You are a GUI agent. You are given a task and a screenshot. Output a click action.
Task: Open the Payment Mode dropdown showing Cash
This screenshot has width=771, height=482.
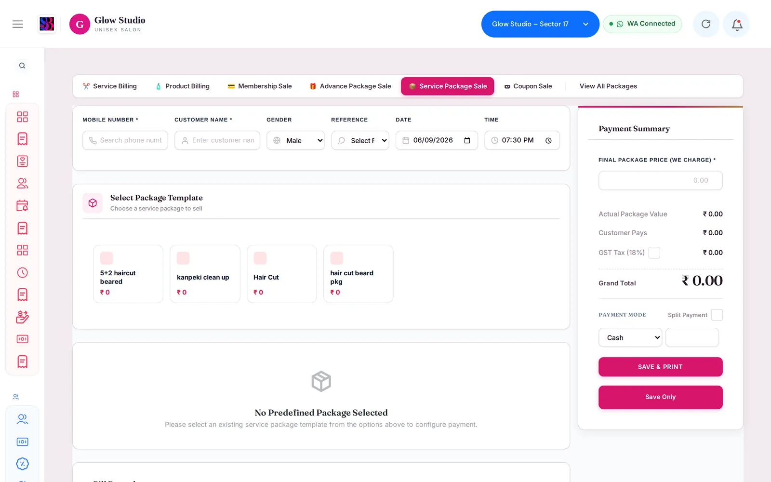tap(630, 337)
